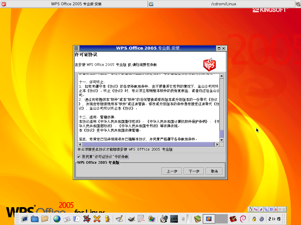Click the 拼音 input mode button
The height and width of the screenshot is (225, 301).
point(282,209)
